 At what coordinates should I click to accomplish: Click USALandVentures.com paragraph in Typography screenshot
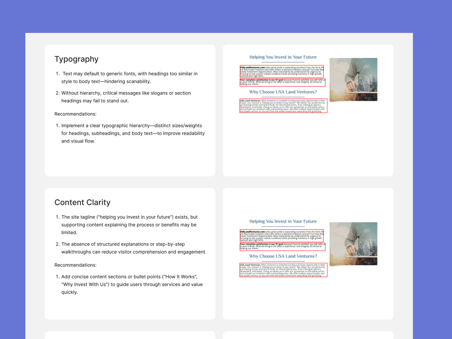click(x=282, y=71)
